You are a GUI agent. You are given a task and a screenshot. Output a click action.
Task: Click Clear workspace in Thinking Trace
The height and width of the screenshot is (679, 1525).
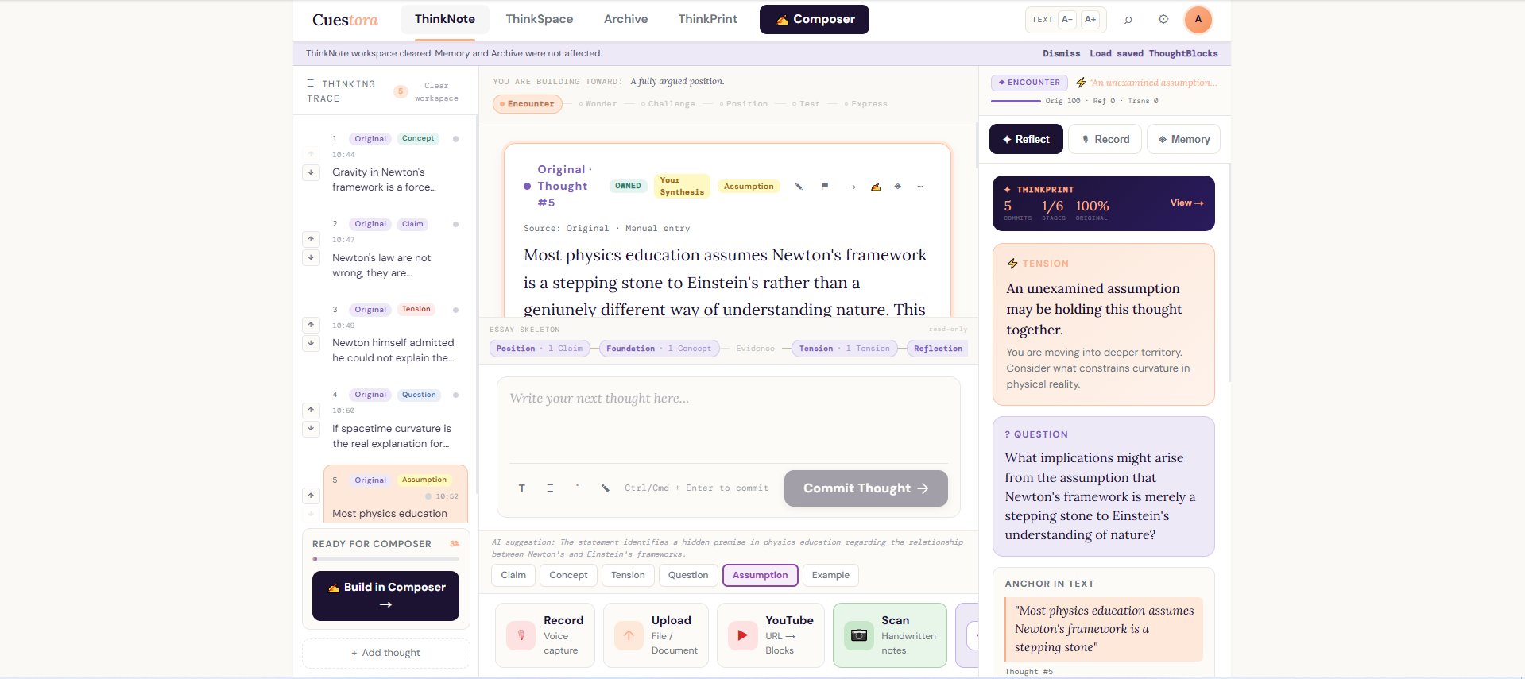436,92
